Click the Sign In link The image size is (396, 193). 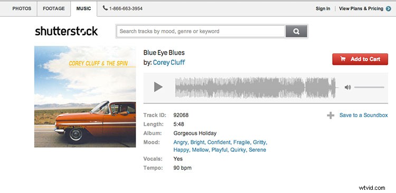(323, 8)
